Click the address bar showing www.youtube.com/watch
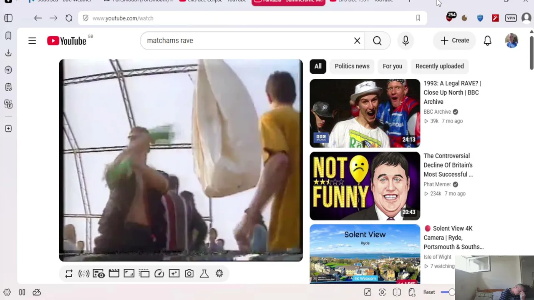The height and width of the screenshot is (300, 534). coord(252,18)
